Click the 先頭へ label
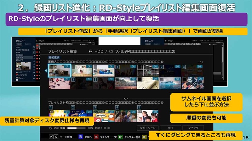 88,137
